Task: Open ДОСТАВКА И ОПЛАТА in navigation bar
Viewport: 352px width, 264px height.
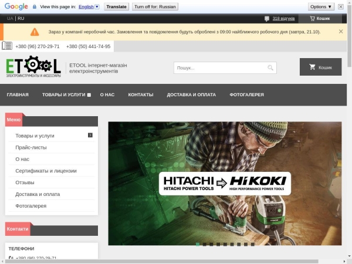Action: tap(191, 94)
